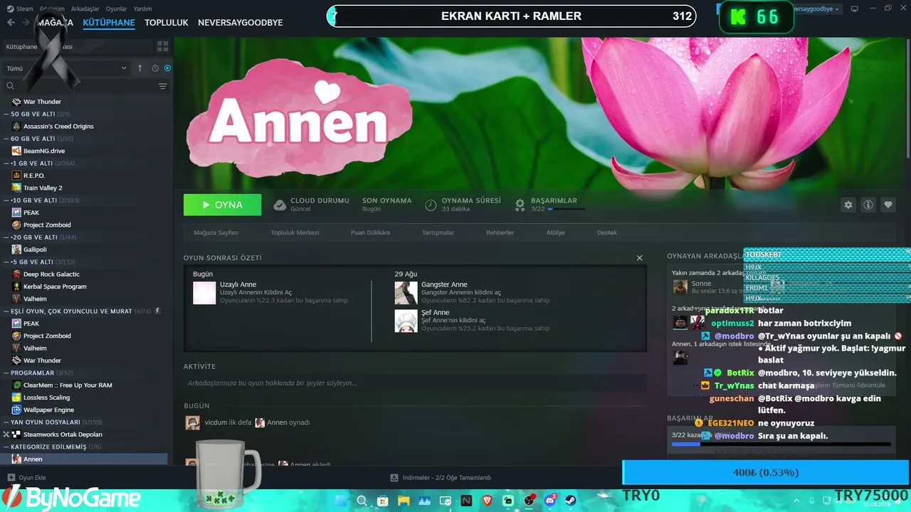Image resolution: width=911 pixels, height=512 pixels.
Task: Collapse the PROGRAMLAR category
Action: click(6, 373)
